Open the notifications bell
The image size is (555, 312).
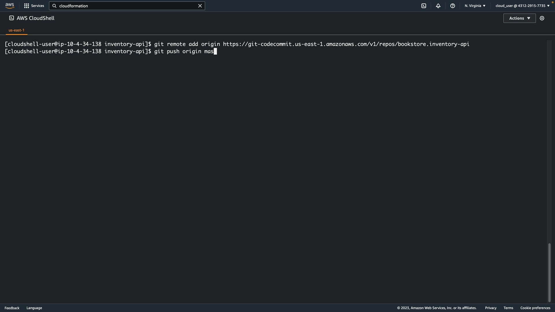[438, 6]
